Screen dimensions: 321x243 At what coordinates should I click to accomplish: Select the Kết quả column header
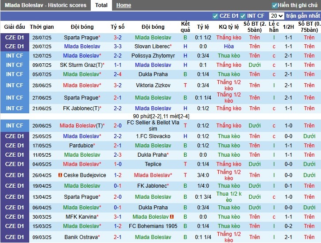coord(185,27)
